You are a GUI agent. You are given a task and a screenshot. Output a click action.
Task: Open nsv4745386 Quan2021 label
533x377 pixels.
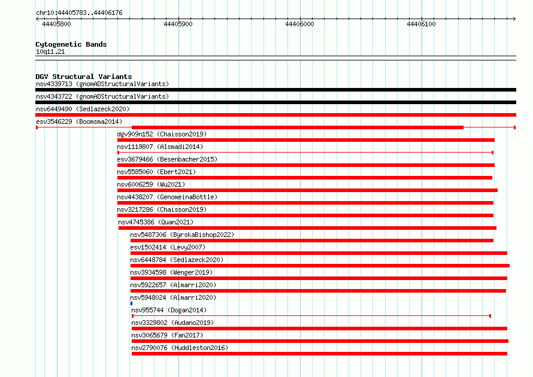(x=156, y=222)
